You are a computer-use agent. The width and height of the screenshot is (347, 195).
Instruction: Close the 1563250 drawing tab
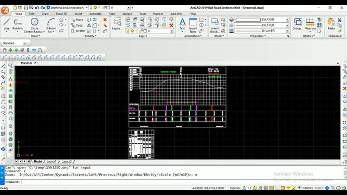coord(35,63)
